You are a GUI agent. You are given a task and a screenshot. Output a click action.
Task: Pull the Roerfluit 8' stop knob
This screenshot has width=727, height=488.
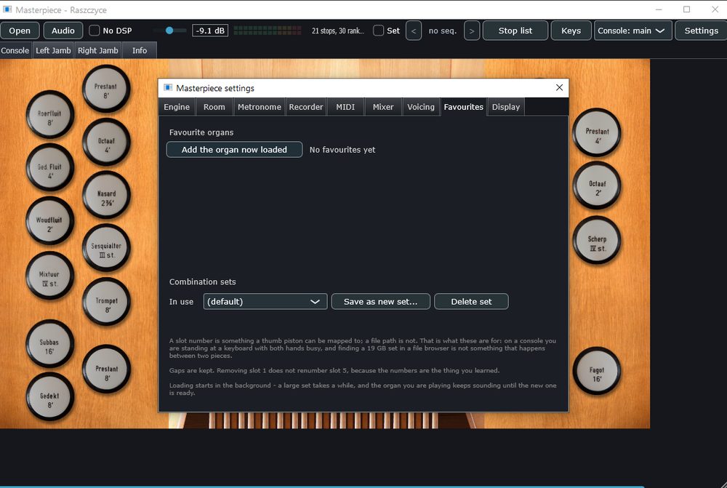(x=49, y=115)
